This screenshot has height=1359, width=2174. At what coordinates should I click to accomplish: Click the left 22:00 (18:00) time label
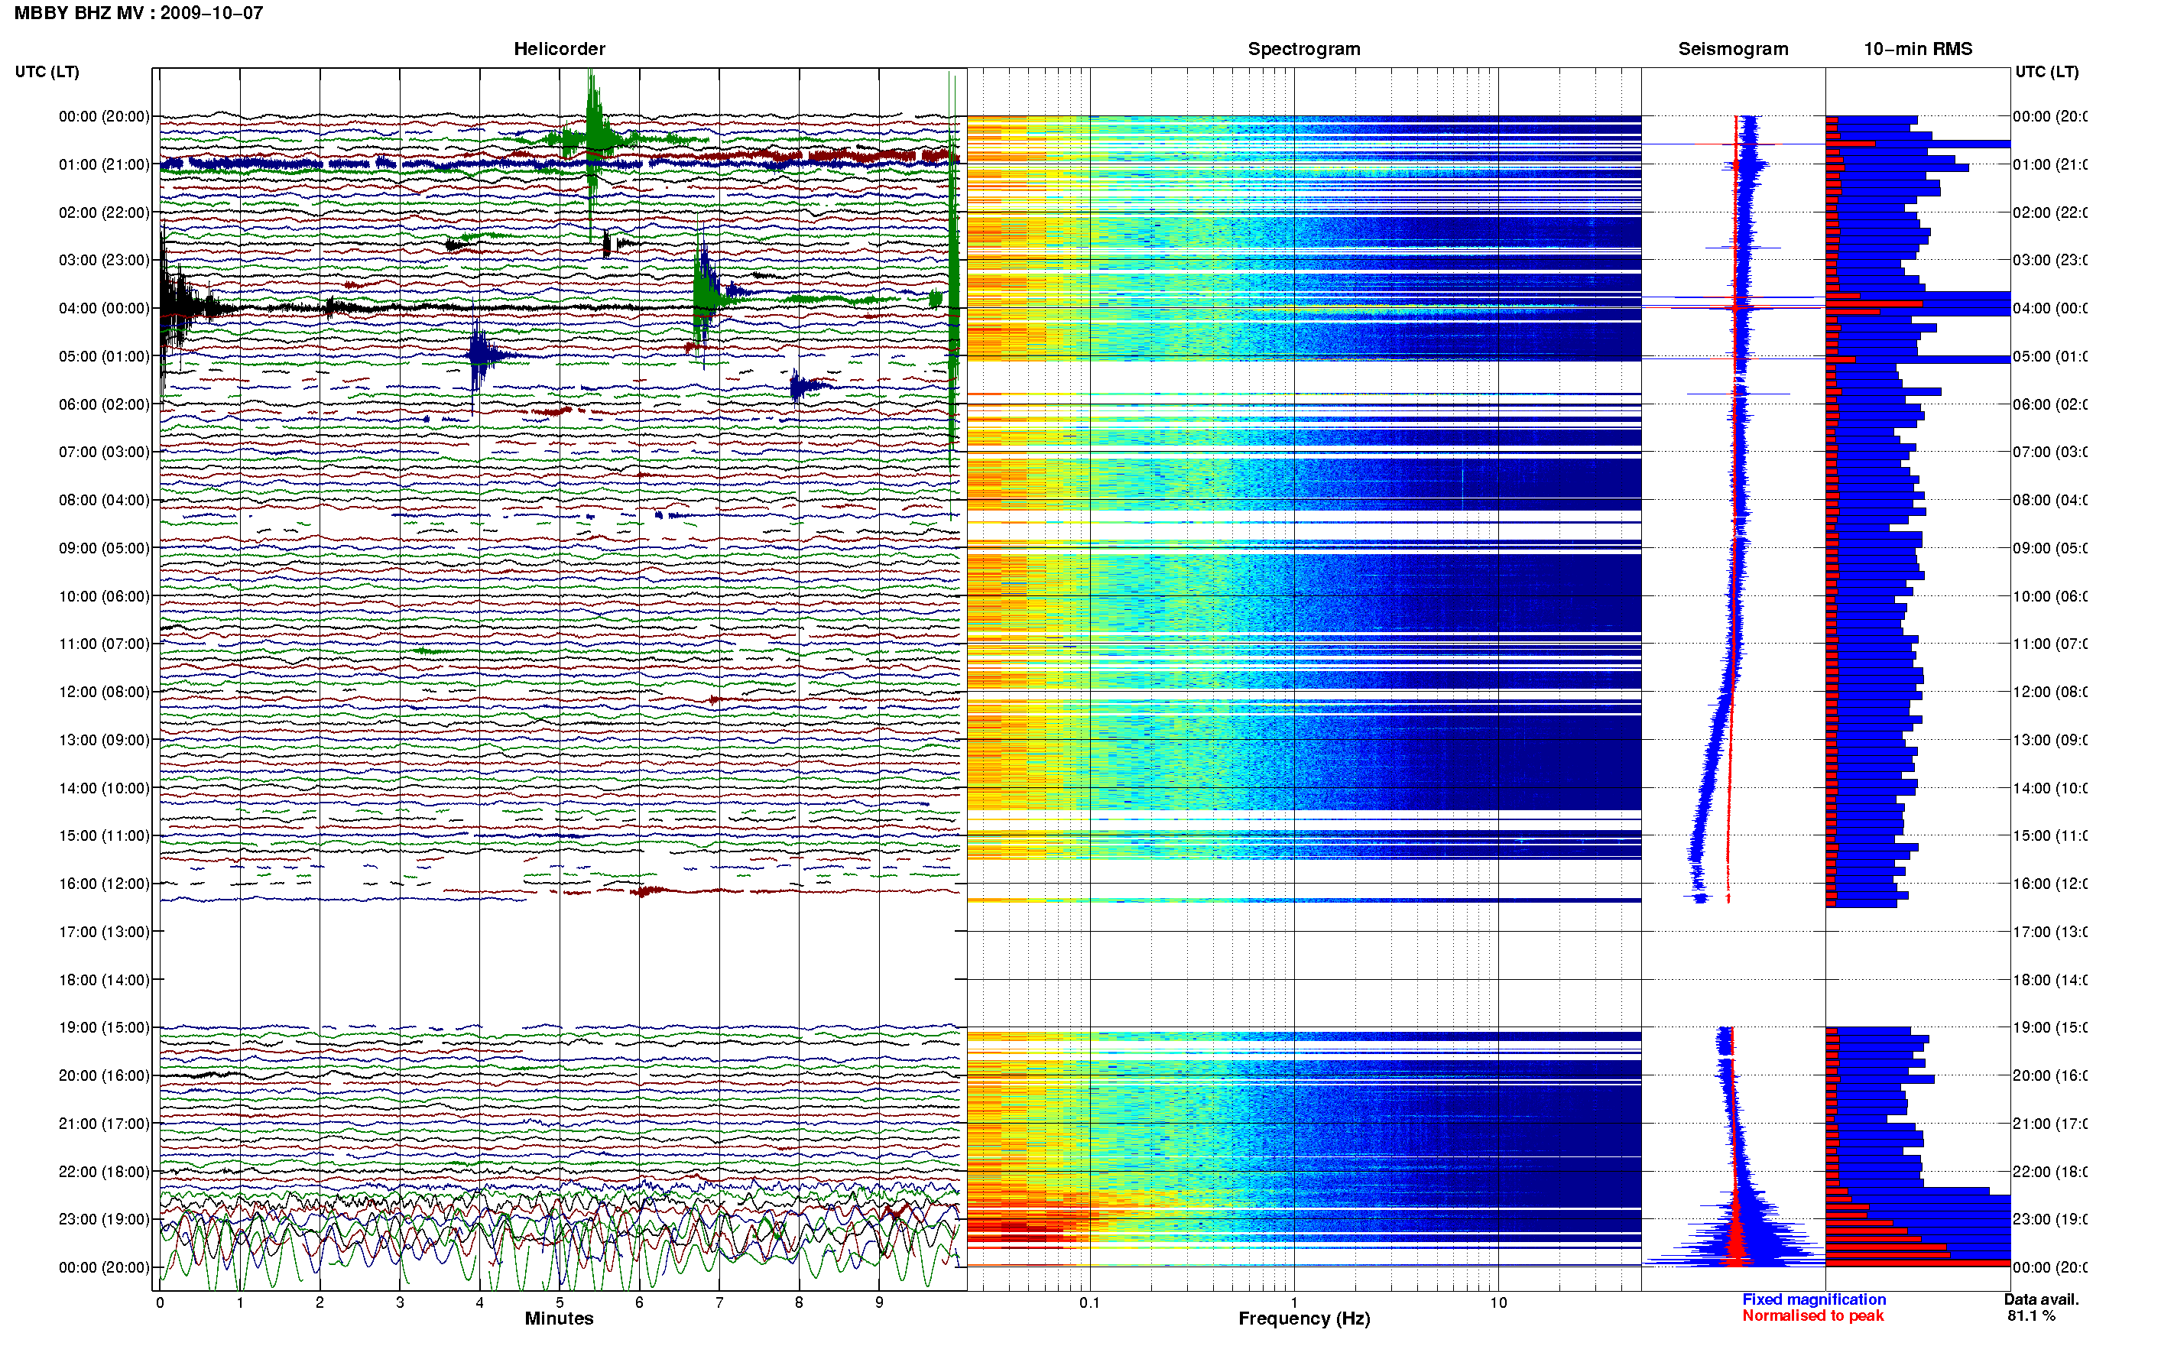103,1171
